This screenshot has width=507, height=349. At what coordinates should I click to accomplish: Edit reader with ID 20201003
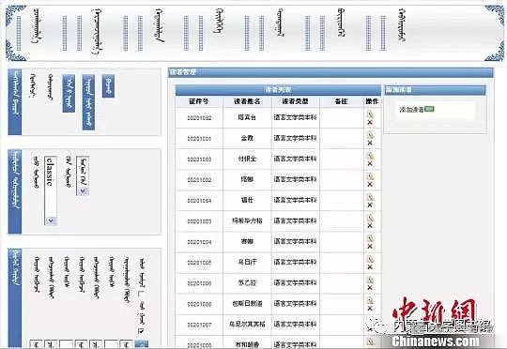[x=370, y=218]
